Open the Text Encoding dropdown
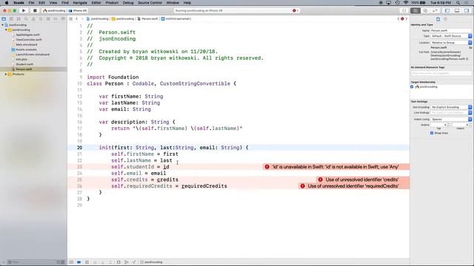This screenshot has height=266, width=474. pyautogui.click(x=451, y=107)
